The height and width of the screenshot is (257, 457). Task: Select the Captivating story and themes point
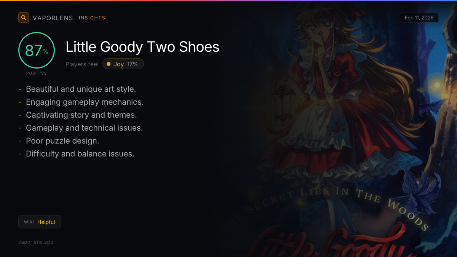point(81,115)
